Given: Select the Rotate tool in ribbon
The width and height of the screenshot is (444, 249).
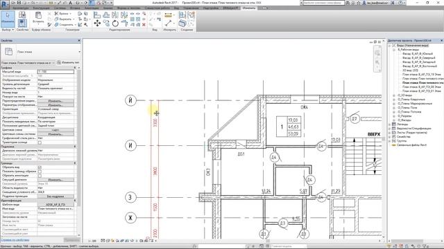Looking at the screenshot, I should coord(115,24).
